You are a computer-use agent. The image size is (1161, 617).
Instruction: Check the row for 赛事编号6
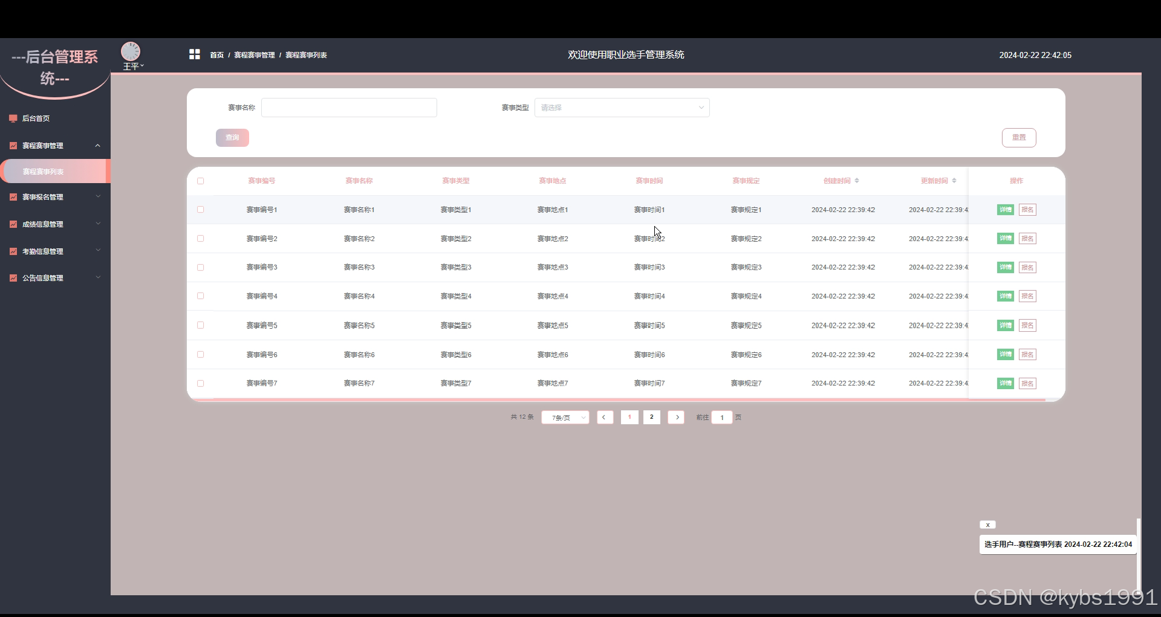point(201,355)
